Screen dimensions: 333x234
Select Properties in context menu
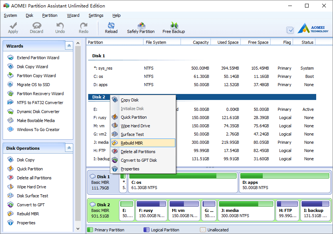[143, 169]
